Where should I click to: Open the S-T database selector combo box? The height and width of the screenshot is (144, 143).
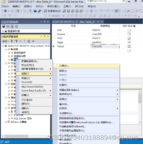(29, 16)
